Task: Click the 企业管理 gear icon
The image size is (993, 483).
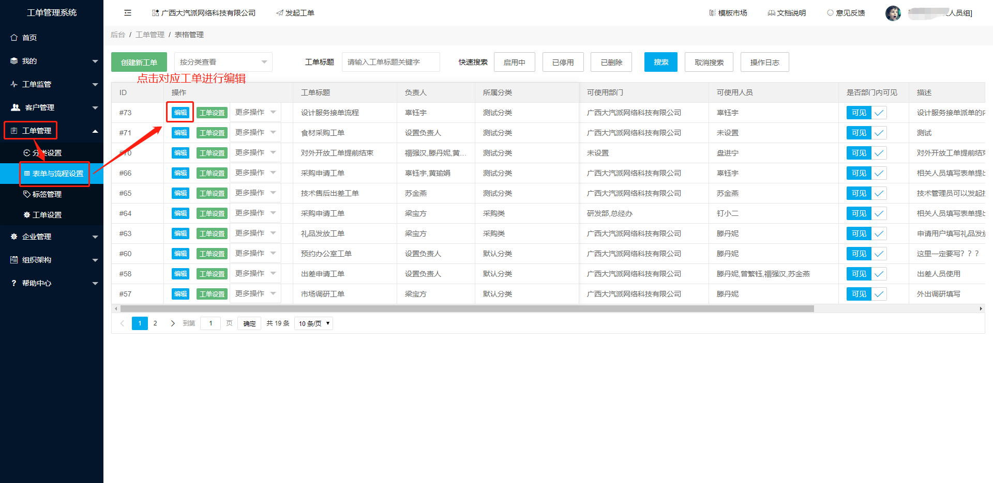Action: tap(14, 237)
